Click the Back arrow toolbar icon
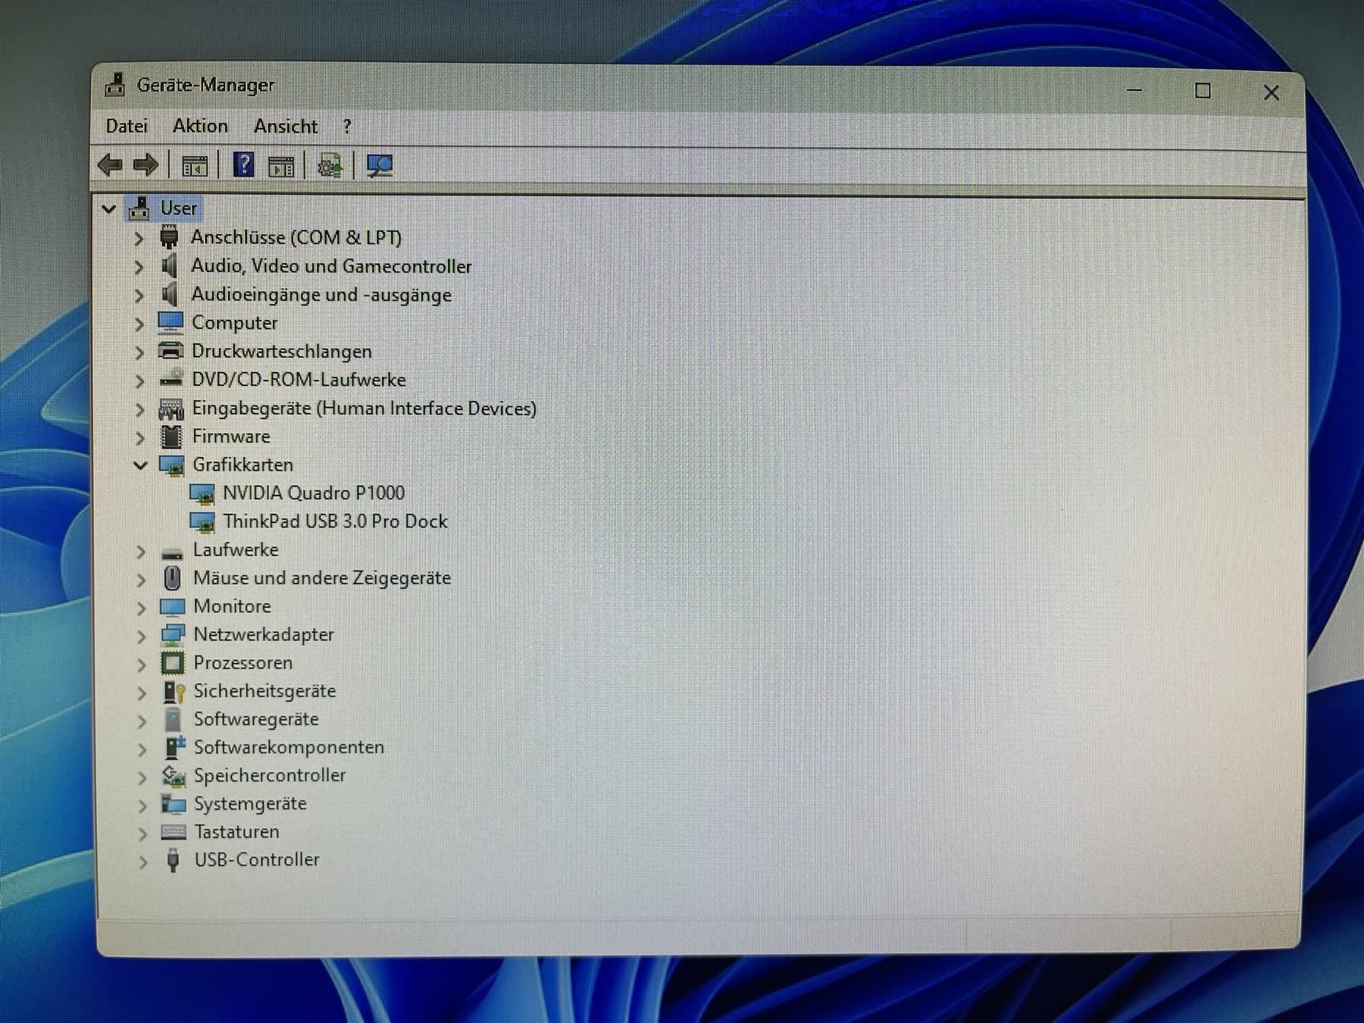The height and width of the screenshot is (1023, 1364). tap(111, 164)
